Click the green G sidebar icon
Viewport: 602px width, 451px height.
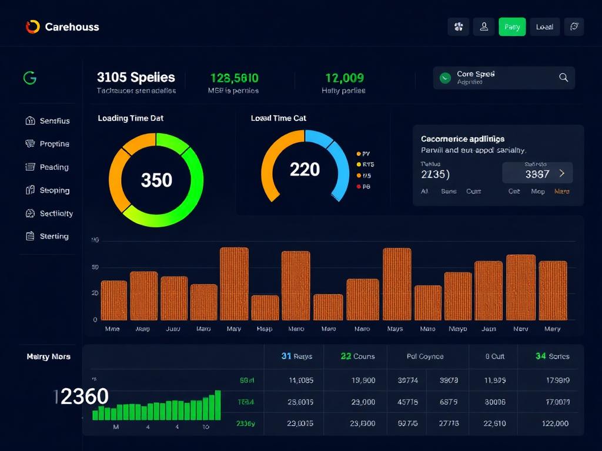29,78
